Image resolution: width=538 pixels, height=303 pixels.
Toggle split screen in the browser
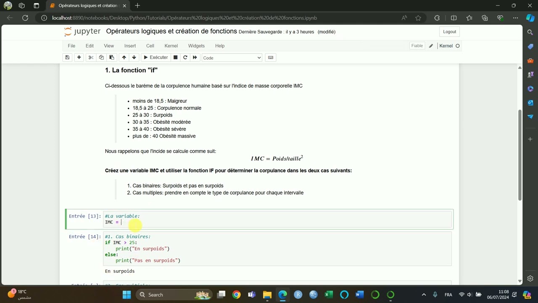454,18
